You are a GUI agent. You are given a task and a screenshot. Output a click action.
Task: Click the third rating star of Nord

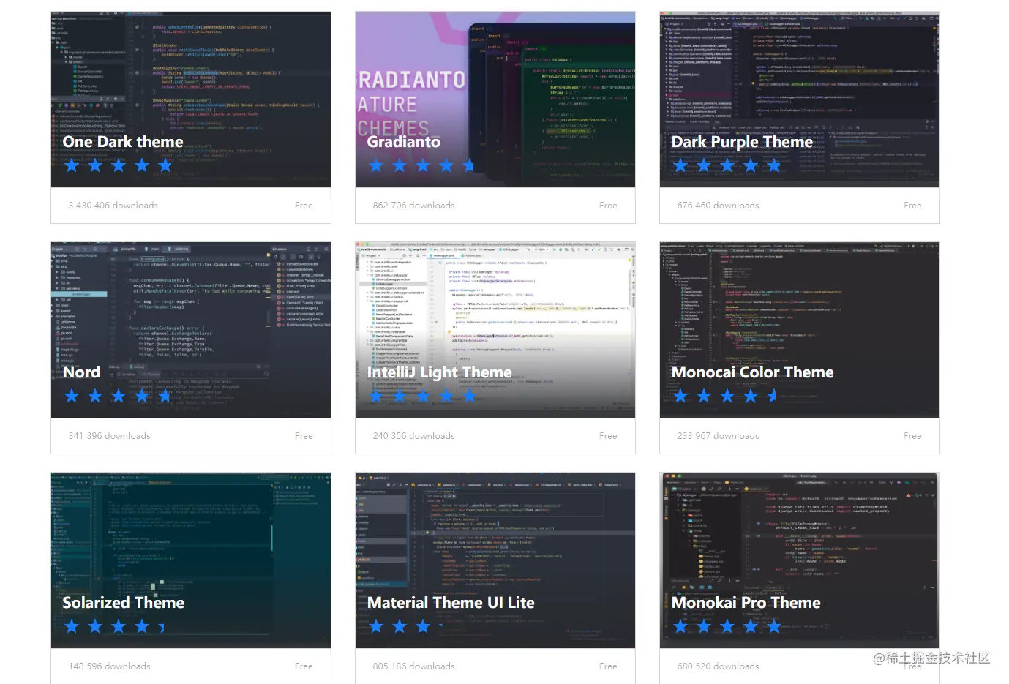(x=119, y=396)
